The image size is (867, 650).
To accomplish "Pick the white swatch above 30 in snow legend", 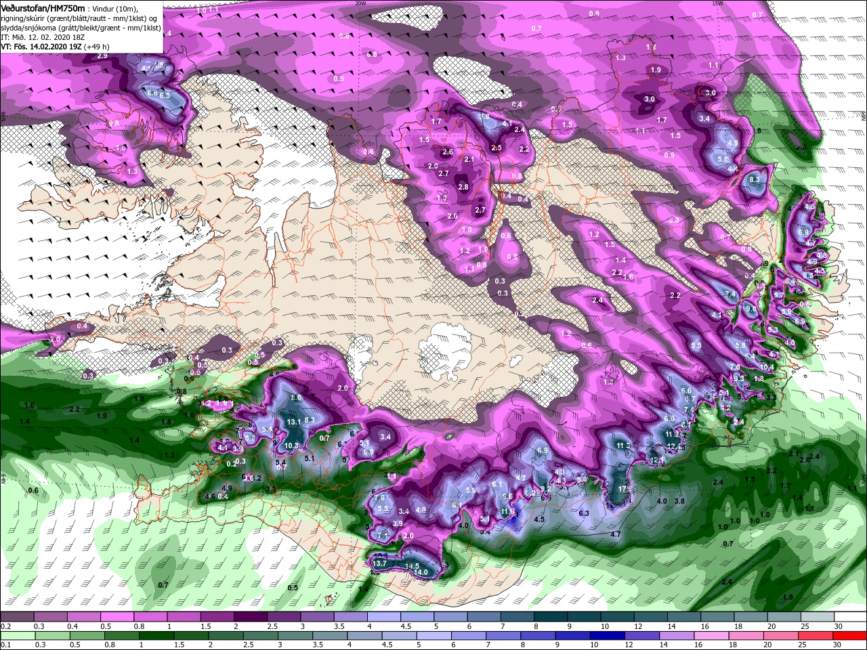I will [x=849, y=617].
